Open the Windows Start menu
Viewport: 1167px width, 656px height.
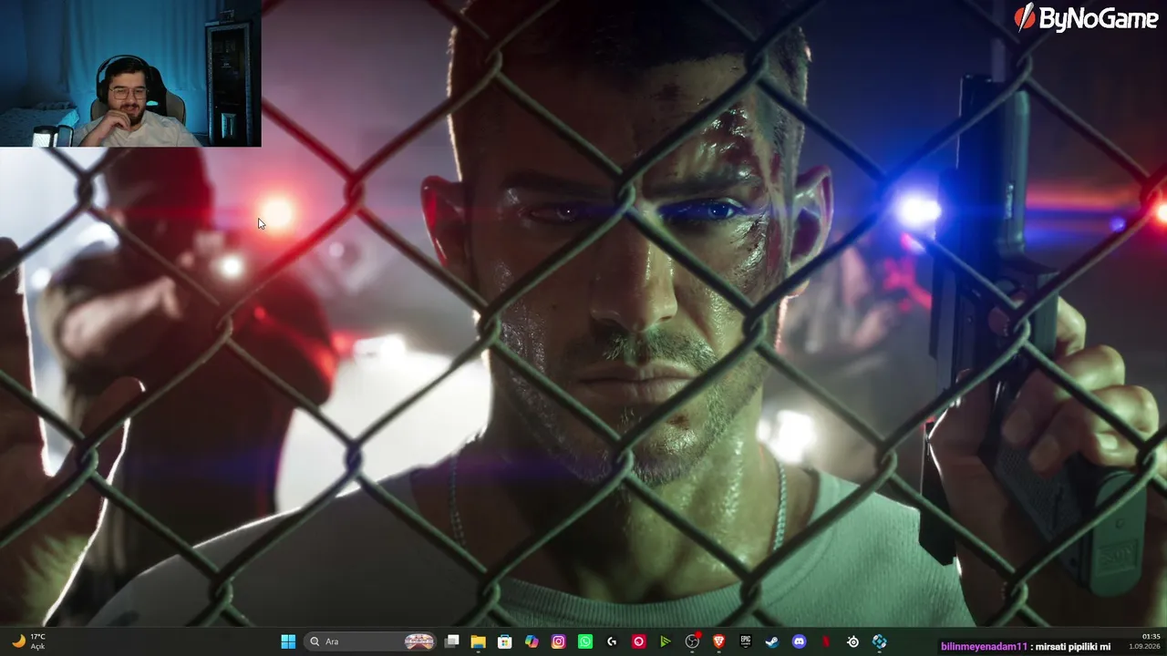tap(288, 641)
